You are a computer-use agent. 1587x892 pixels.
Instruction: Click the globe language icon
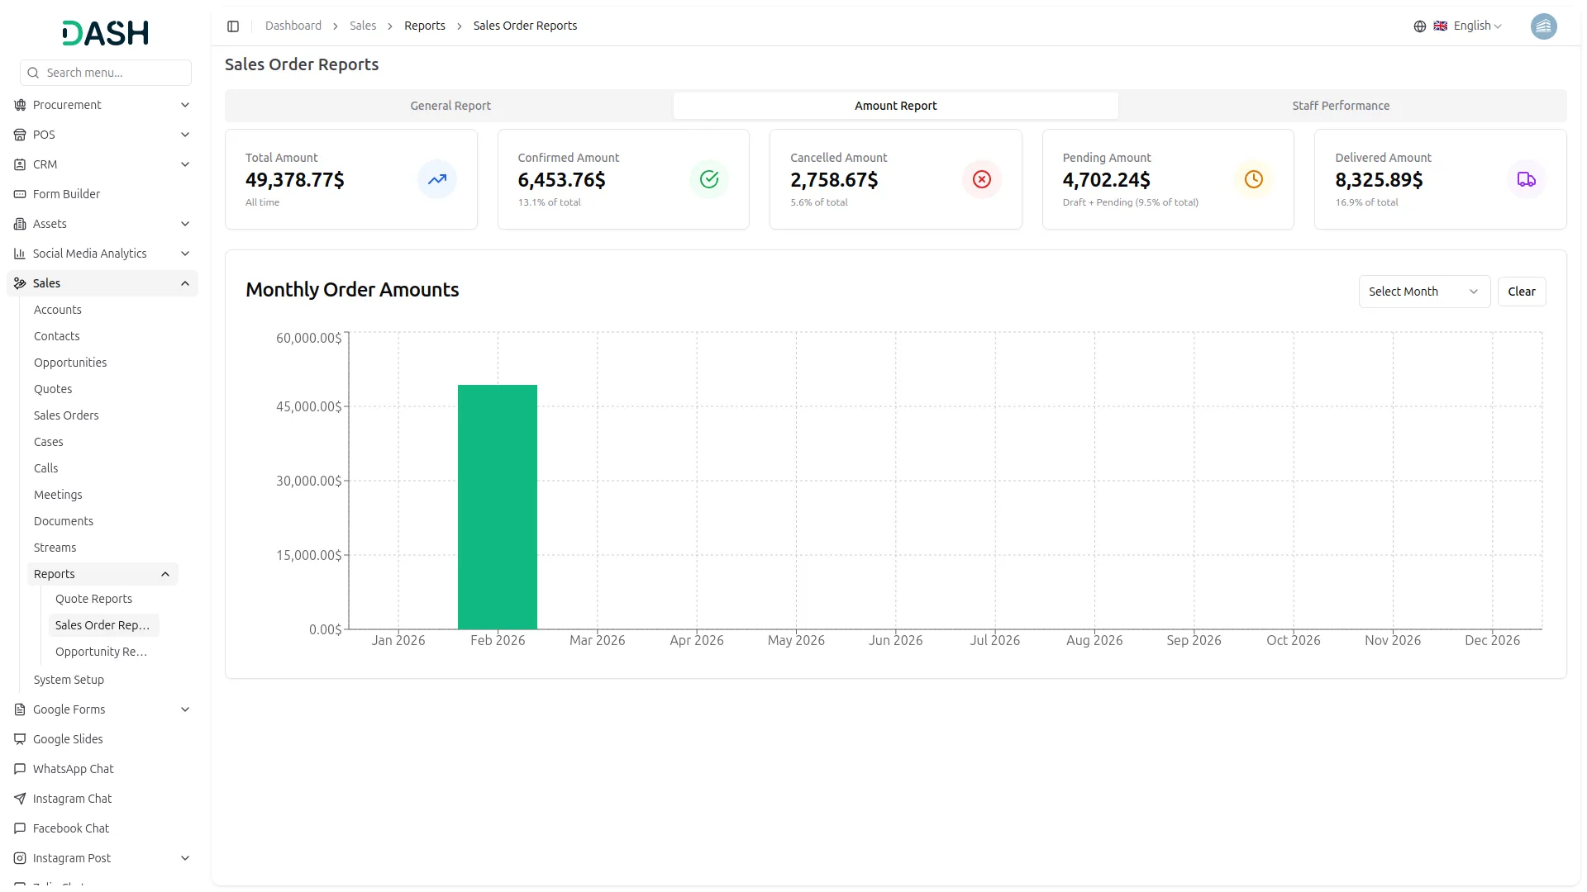coord(1419,26)
